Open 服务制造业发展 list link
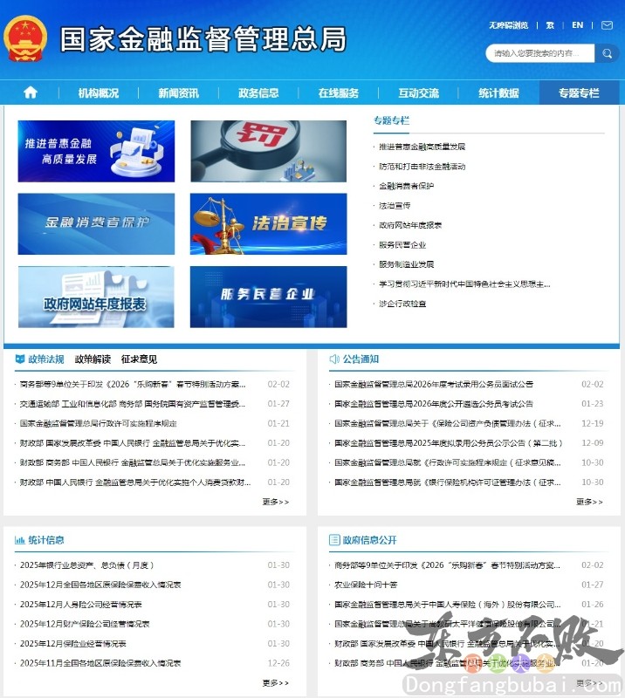This screenshot has height=698, width=625. [406, 264]
